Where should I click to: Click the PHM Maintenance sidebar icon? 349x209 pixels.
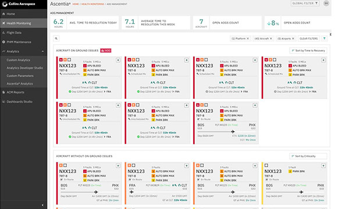coord(3,42)
